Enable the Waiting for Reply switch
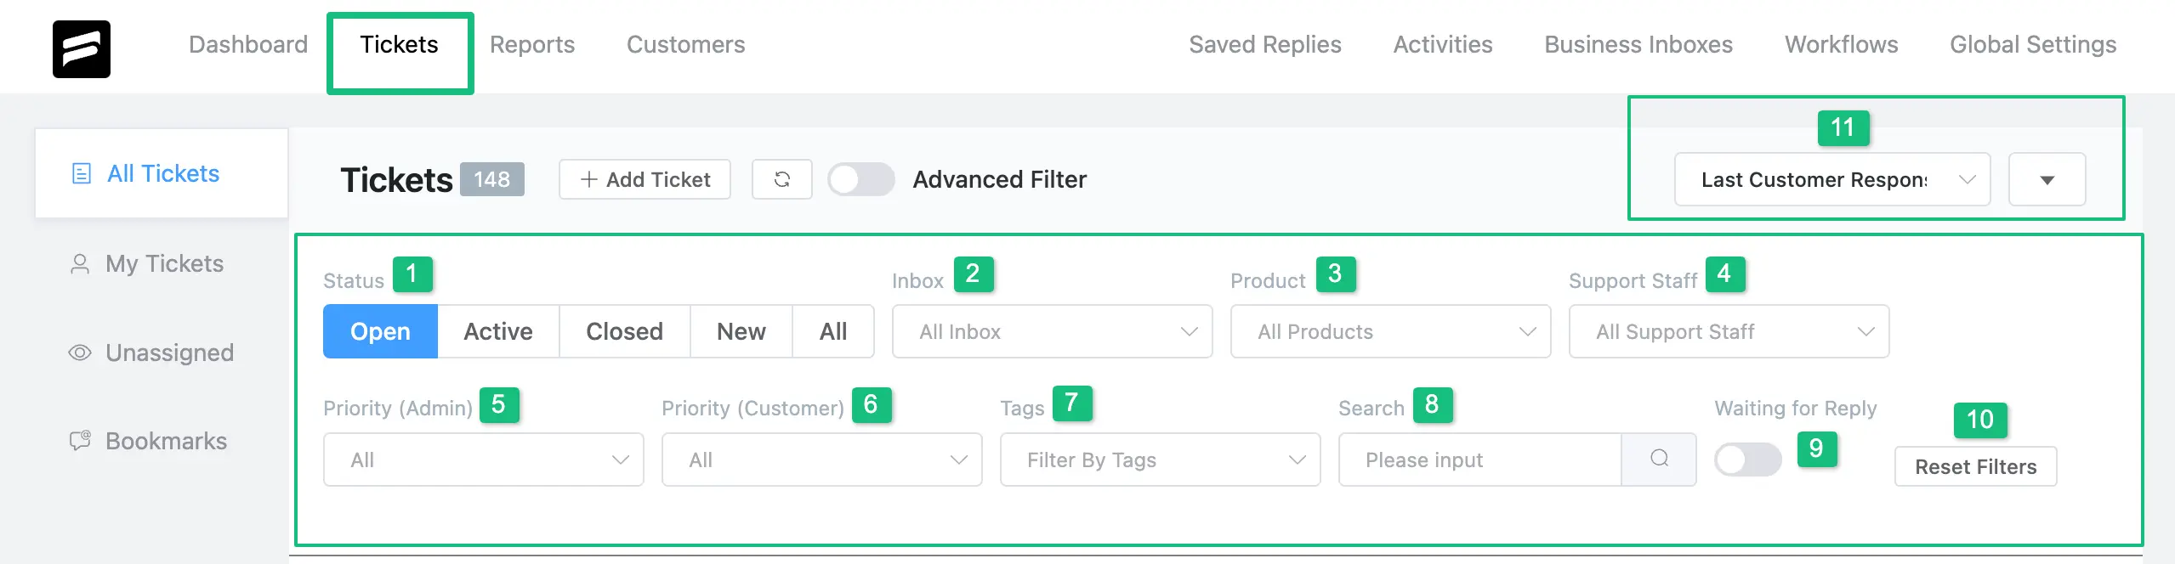2175x564 pixels. [x=1748, y=460]
